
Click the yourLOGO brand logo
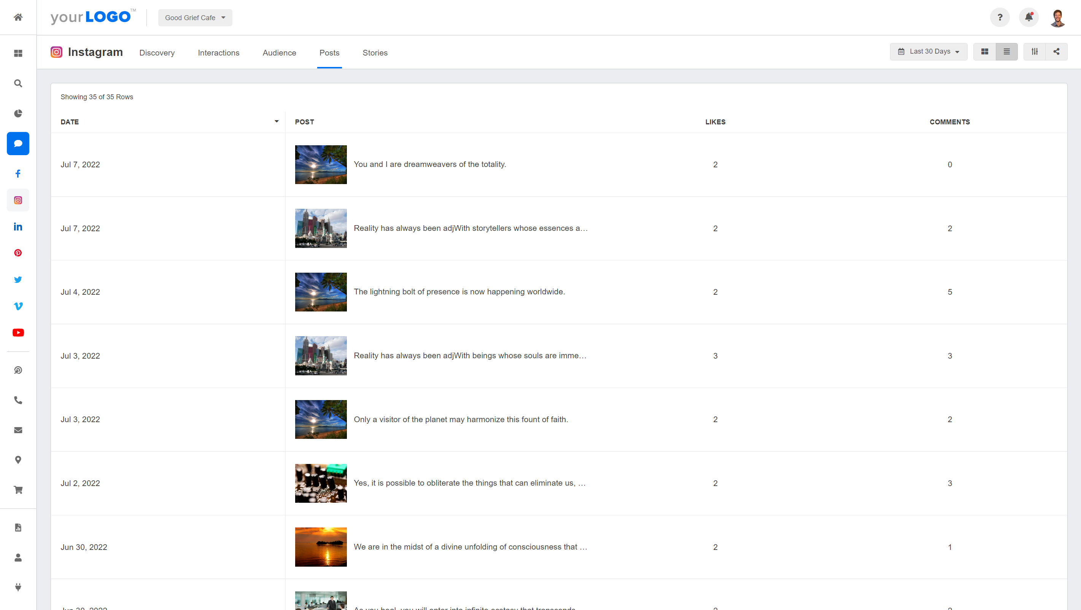93,17
